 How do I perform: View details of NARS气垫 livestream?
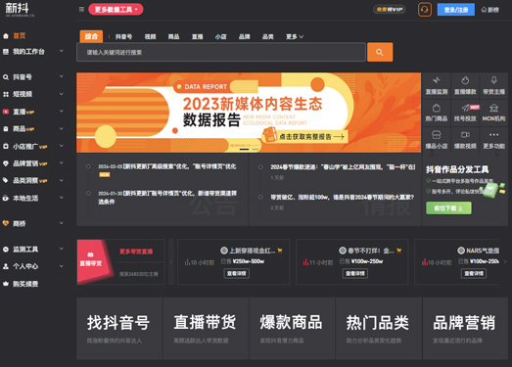coord(474,273)
